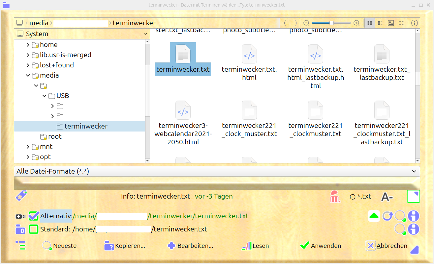434x264 pixels.
Task: Uncheck the Alternativ path checkbox
Action: click(x=34, y=216)
